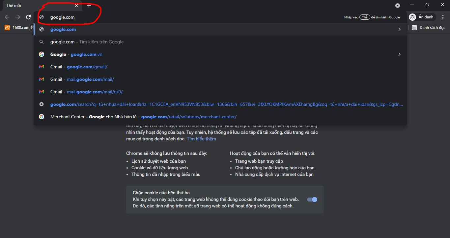The width and height of the screenshot is (450, 238).
Task: Click the chevron on the google.com.vn suggestion
Action: [x=399, y=54]
